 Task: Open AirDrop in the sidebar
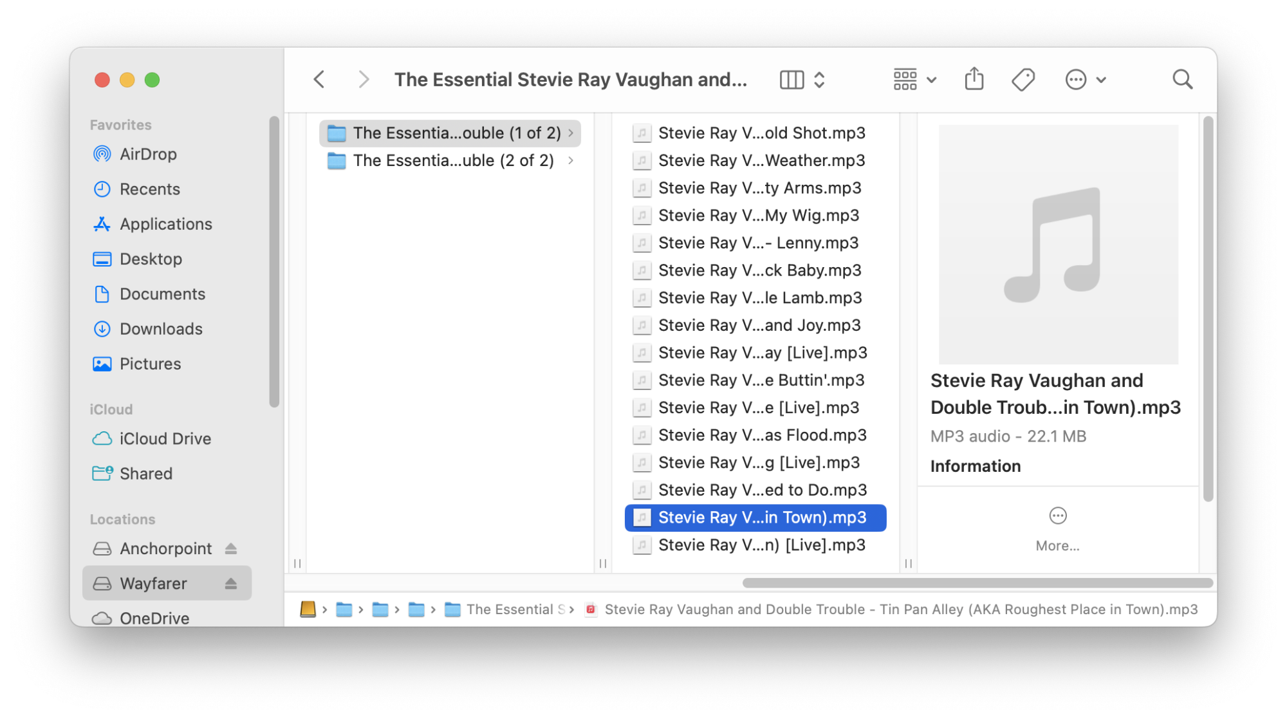click(x=166, y=154)
